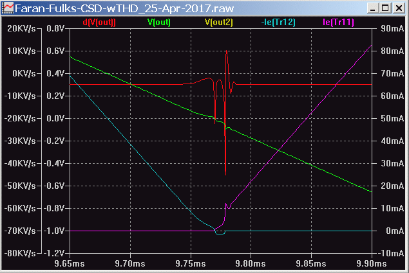Maximize the waveform plot window
409x273 pixels.
click(x=386, y=8)
